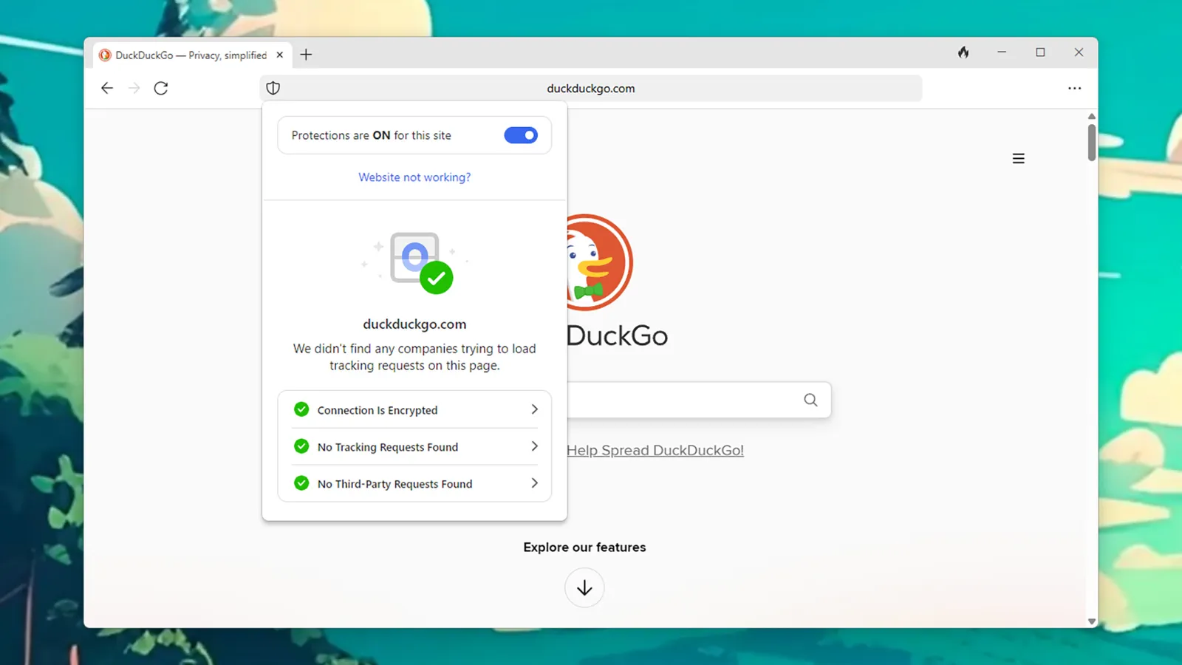Click the duckduckgo.com heading in the popup
Viewport: 1182px width, 665px height.
click(414, 324)
